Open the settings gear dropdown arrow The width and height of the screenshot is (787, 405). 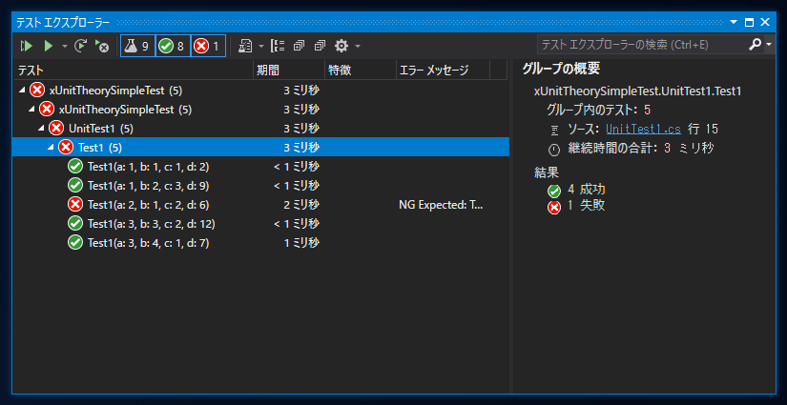point(358,46)
